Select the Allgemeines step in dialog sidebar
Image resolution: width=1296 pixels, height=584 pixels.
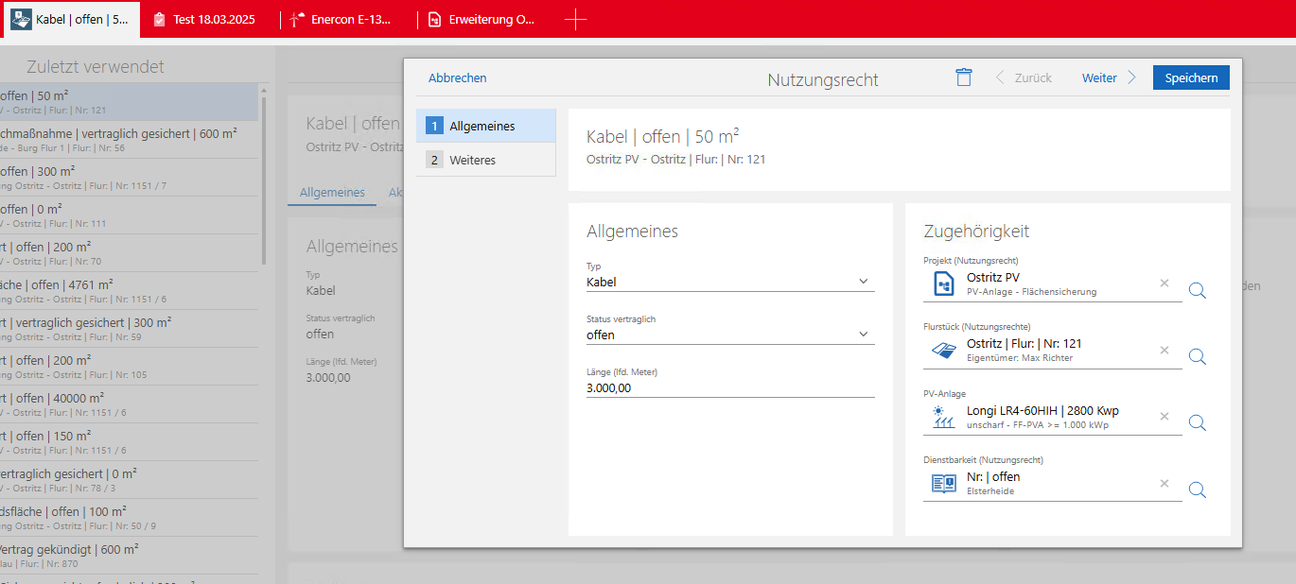[x=485, y=126]
